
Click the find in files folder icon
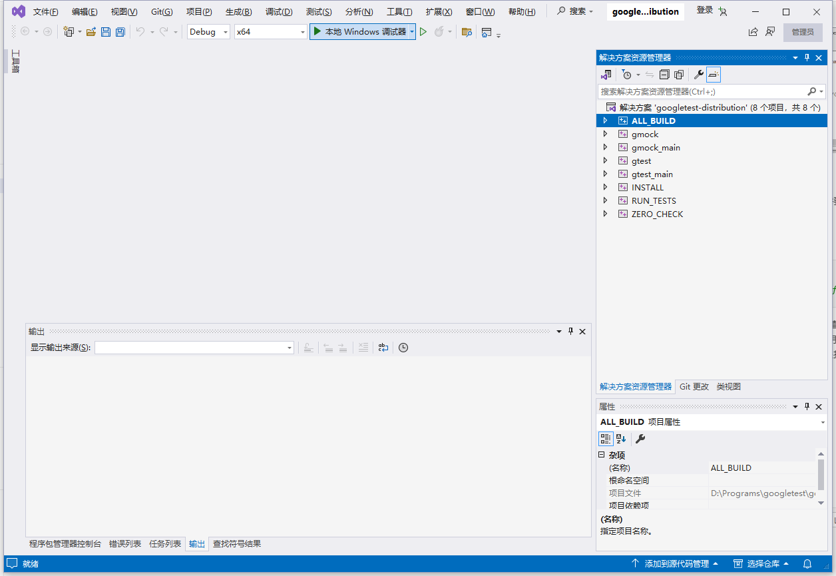point(467,32)
